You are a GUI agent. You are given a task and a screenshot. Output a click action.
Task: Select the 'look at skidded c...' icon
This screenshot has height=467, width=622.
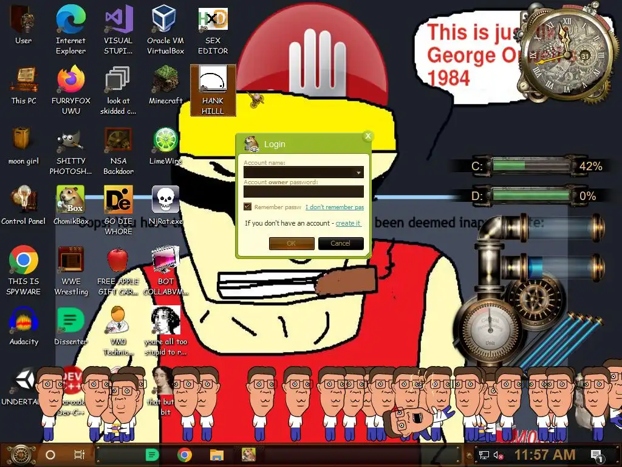tap(118, 90)
